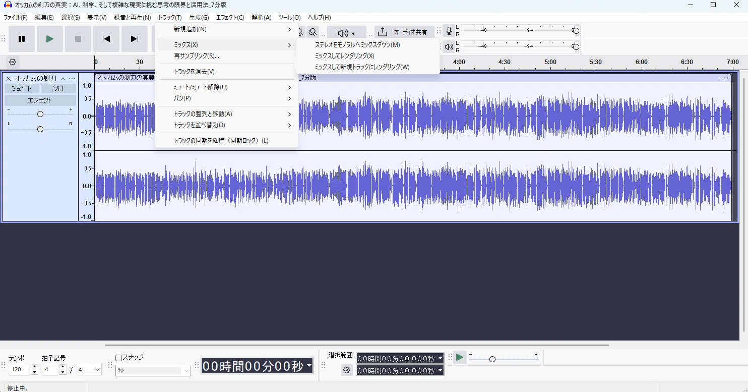The width and height of the screenshot is (748, 392).
Task: Open ミュート/ミュート解除(U) submenu
Action: (x=227, y=87)
